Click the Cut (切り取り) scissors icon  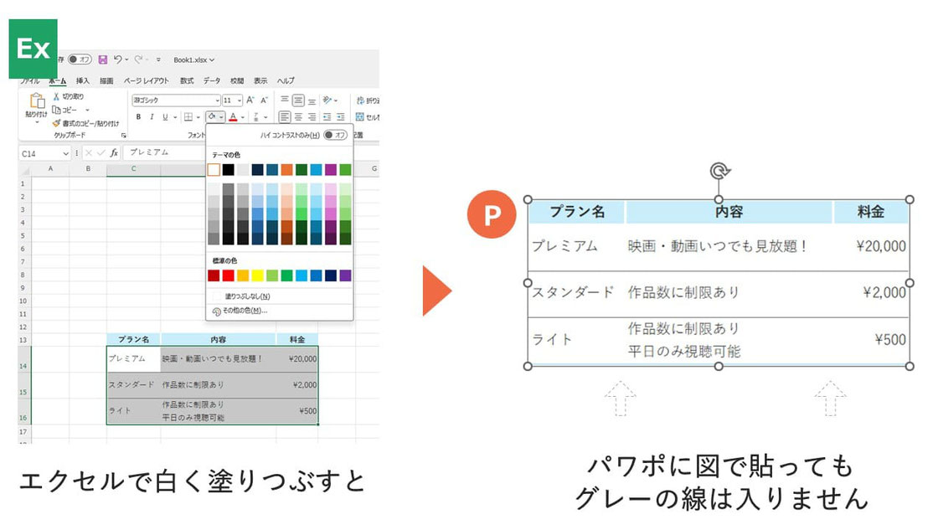56,96
